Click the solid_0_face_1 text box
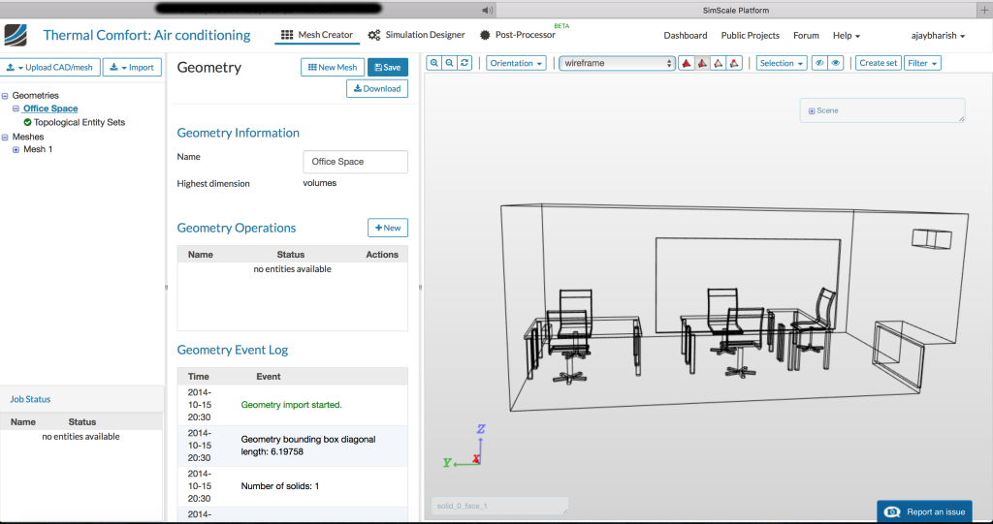Image resolution: width=993 pixels, height=524 pixels. click(x=499, y=507)
